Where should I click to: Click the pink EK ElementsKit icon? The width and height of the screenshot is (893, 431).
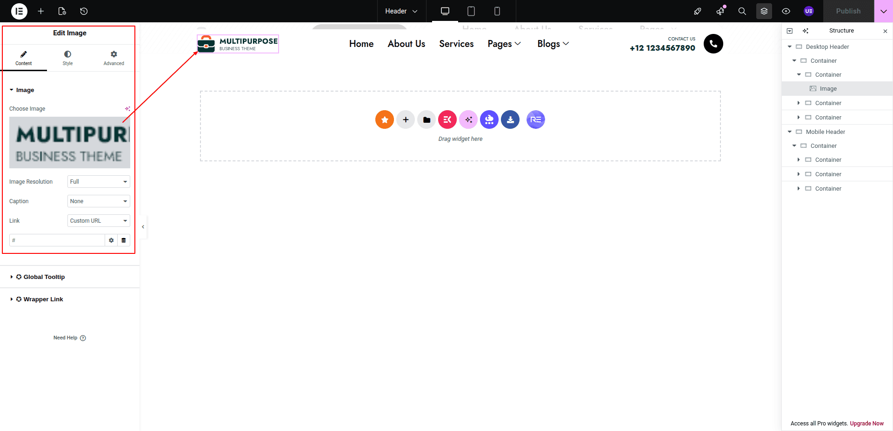coord(447,119)
